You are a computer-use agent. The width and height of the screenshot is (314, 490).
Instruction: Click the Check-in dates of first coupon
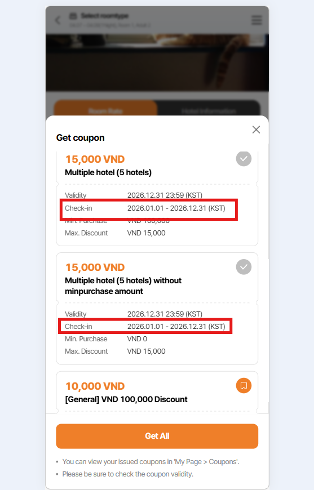click(x=176, y=208)
